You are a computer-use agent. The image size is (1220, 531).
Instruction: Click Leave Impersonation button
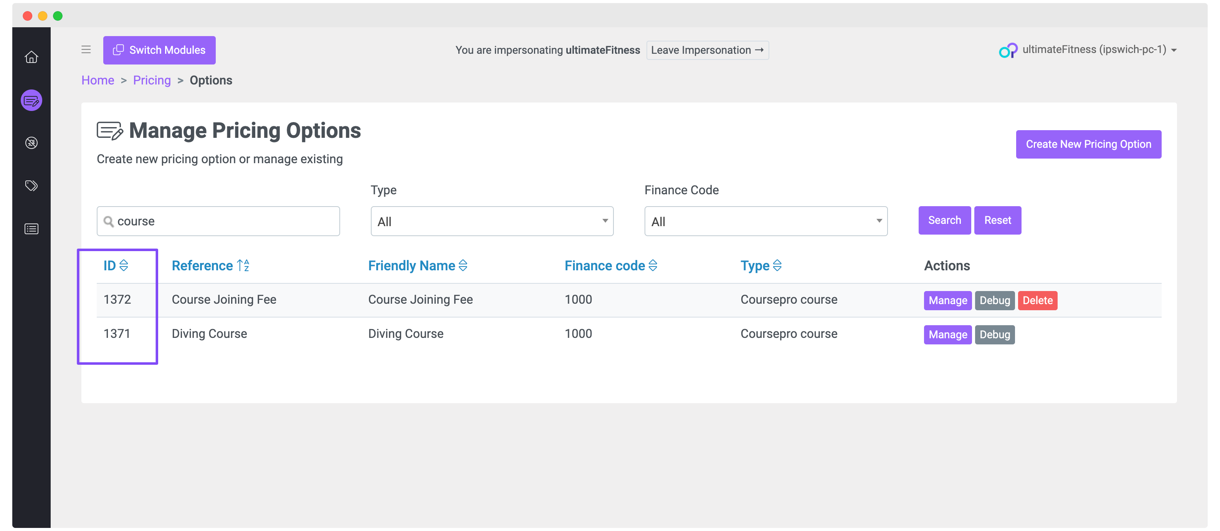tap(707, 50)
